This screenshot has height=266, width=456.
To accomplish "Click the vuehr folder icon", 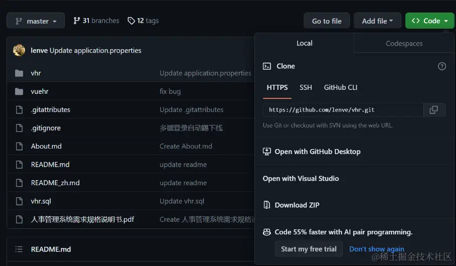I will pyautogui.click(x=19, y=91).
